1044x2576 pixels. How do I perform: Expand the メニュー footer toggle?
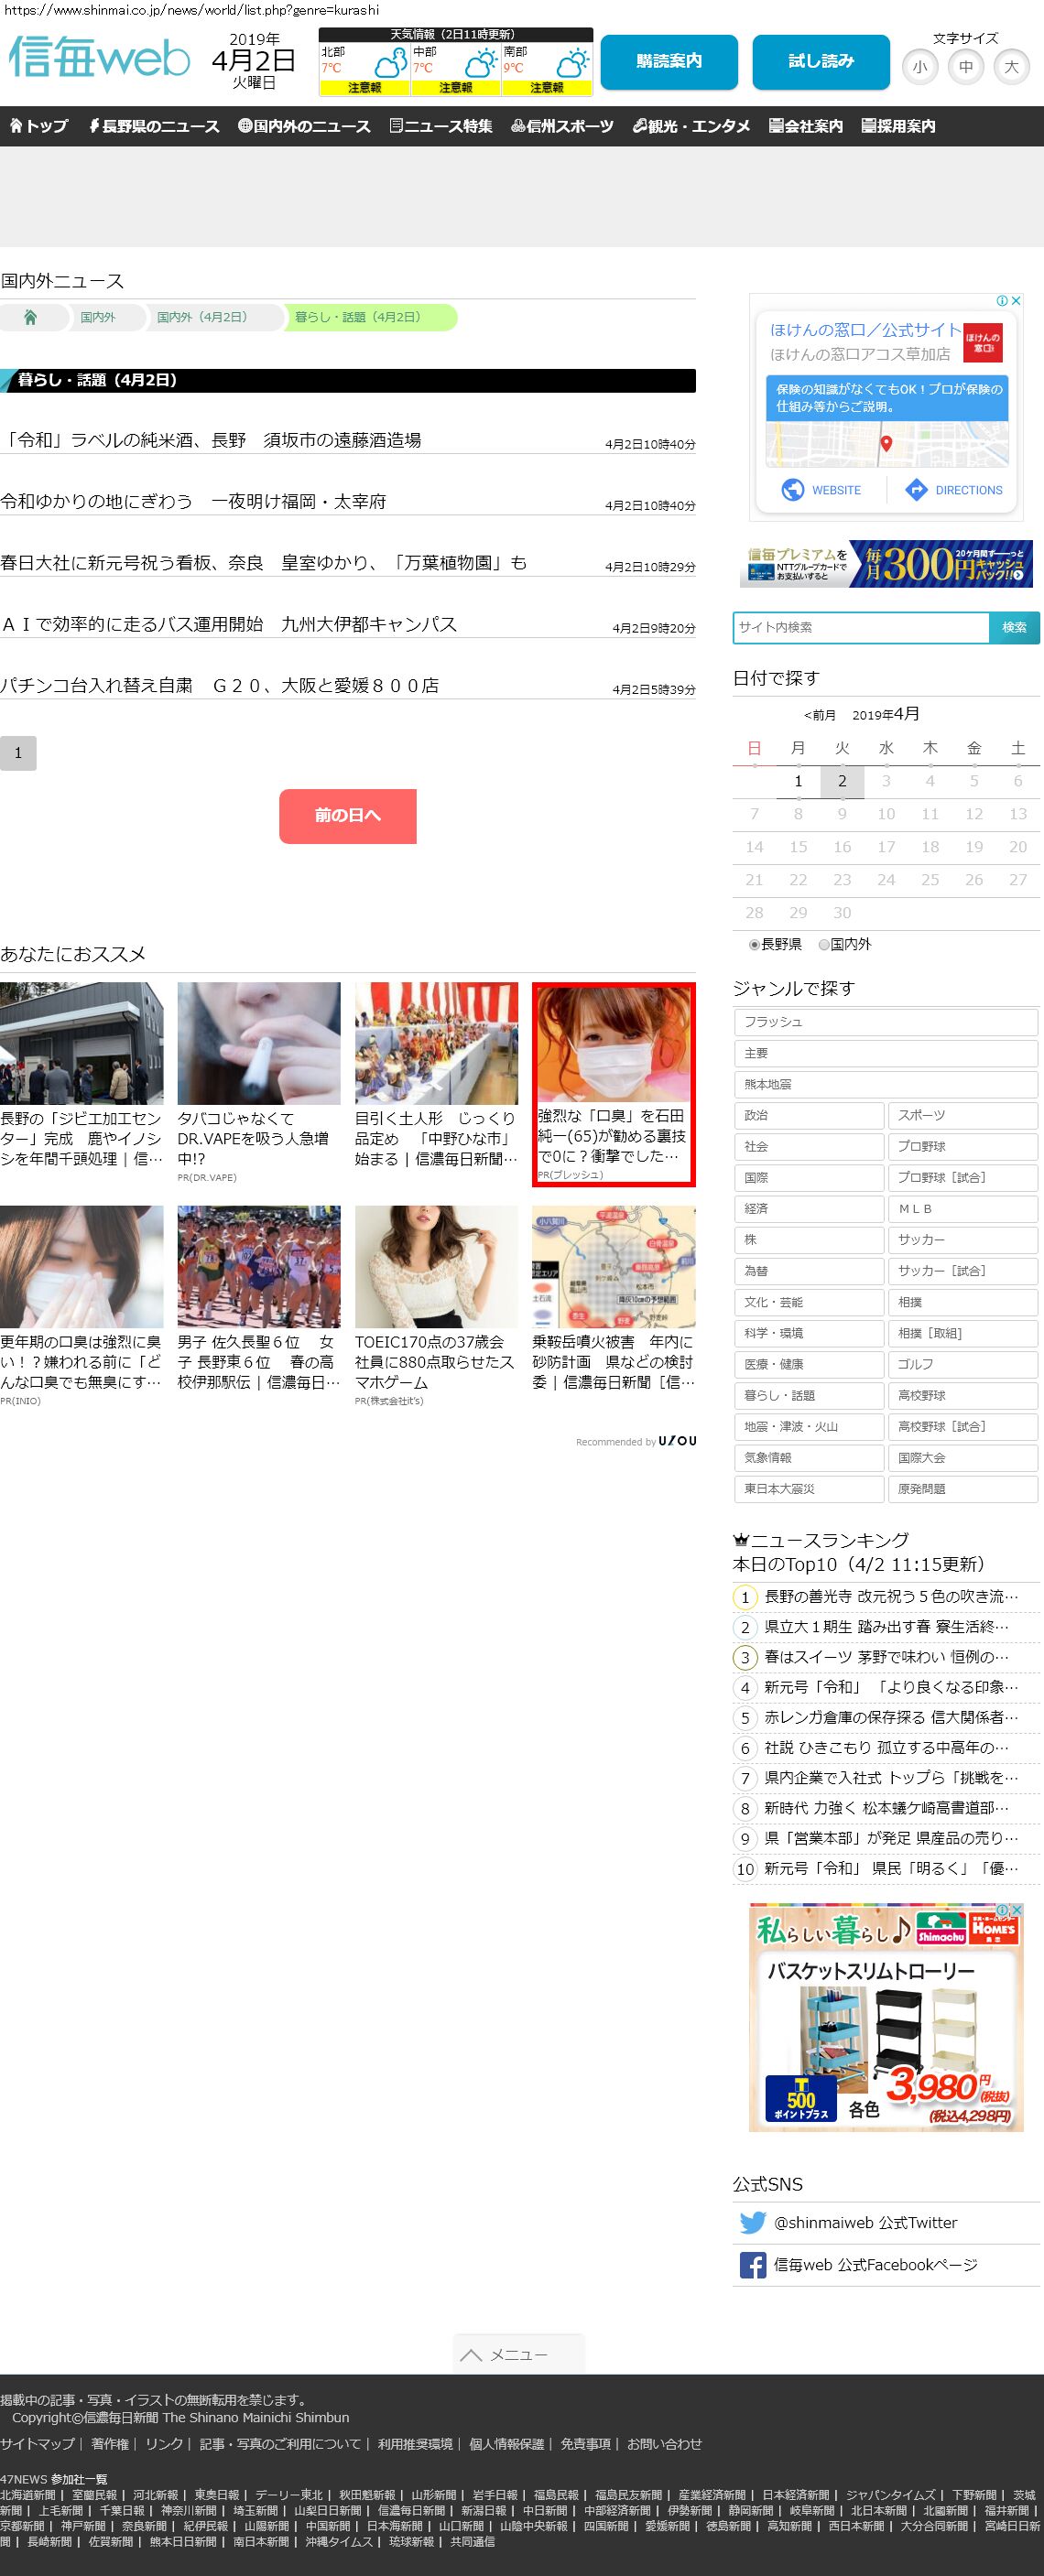click(x=518, y=2355)
